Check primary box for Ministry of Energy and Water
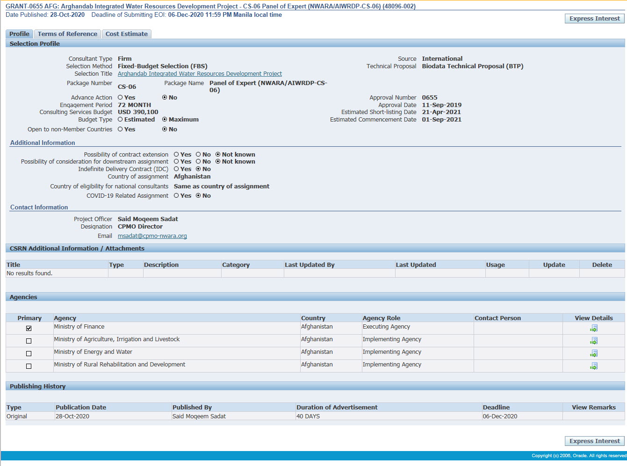 click(29, 354)
